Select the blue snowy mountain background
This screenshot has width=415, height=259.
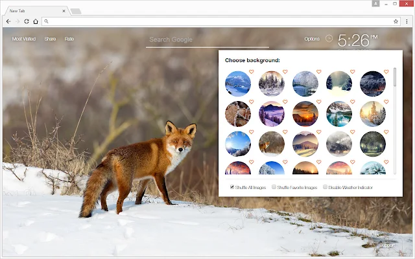[x=238, y=84]
